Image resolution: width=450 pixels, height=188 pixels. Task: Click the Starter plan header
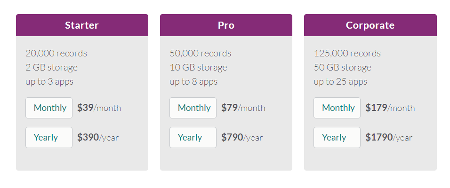pos(82,25)
